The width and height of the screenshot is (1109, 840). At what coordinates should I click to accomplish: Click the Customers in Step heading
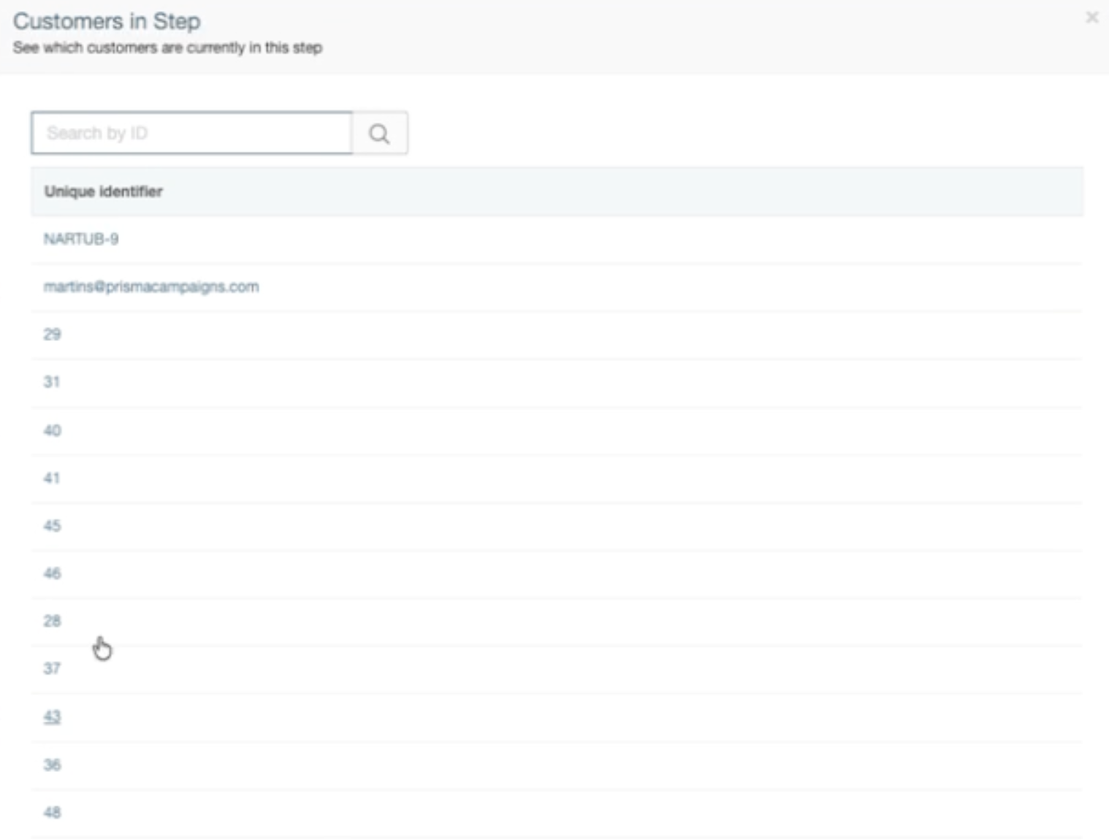107,21
